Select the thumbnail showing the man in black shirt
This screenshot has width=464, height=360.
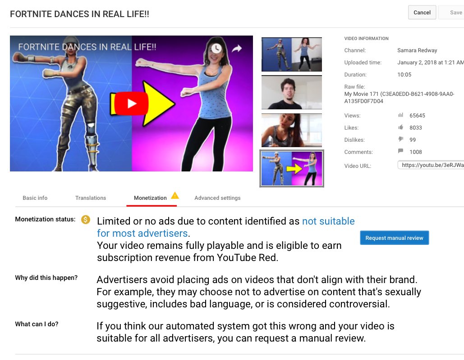point(291,92)
